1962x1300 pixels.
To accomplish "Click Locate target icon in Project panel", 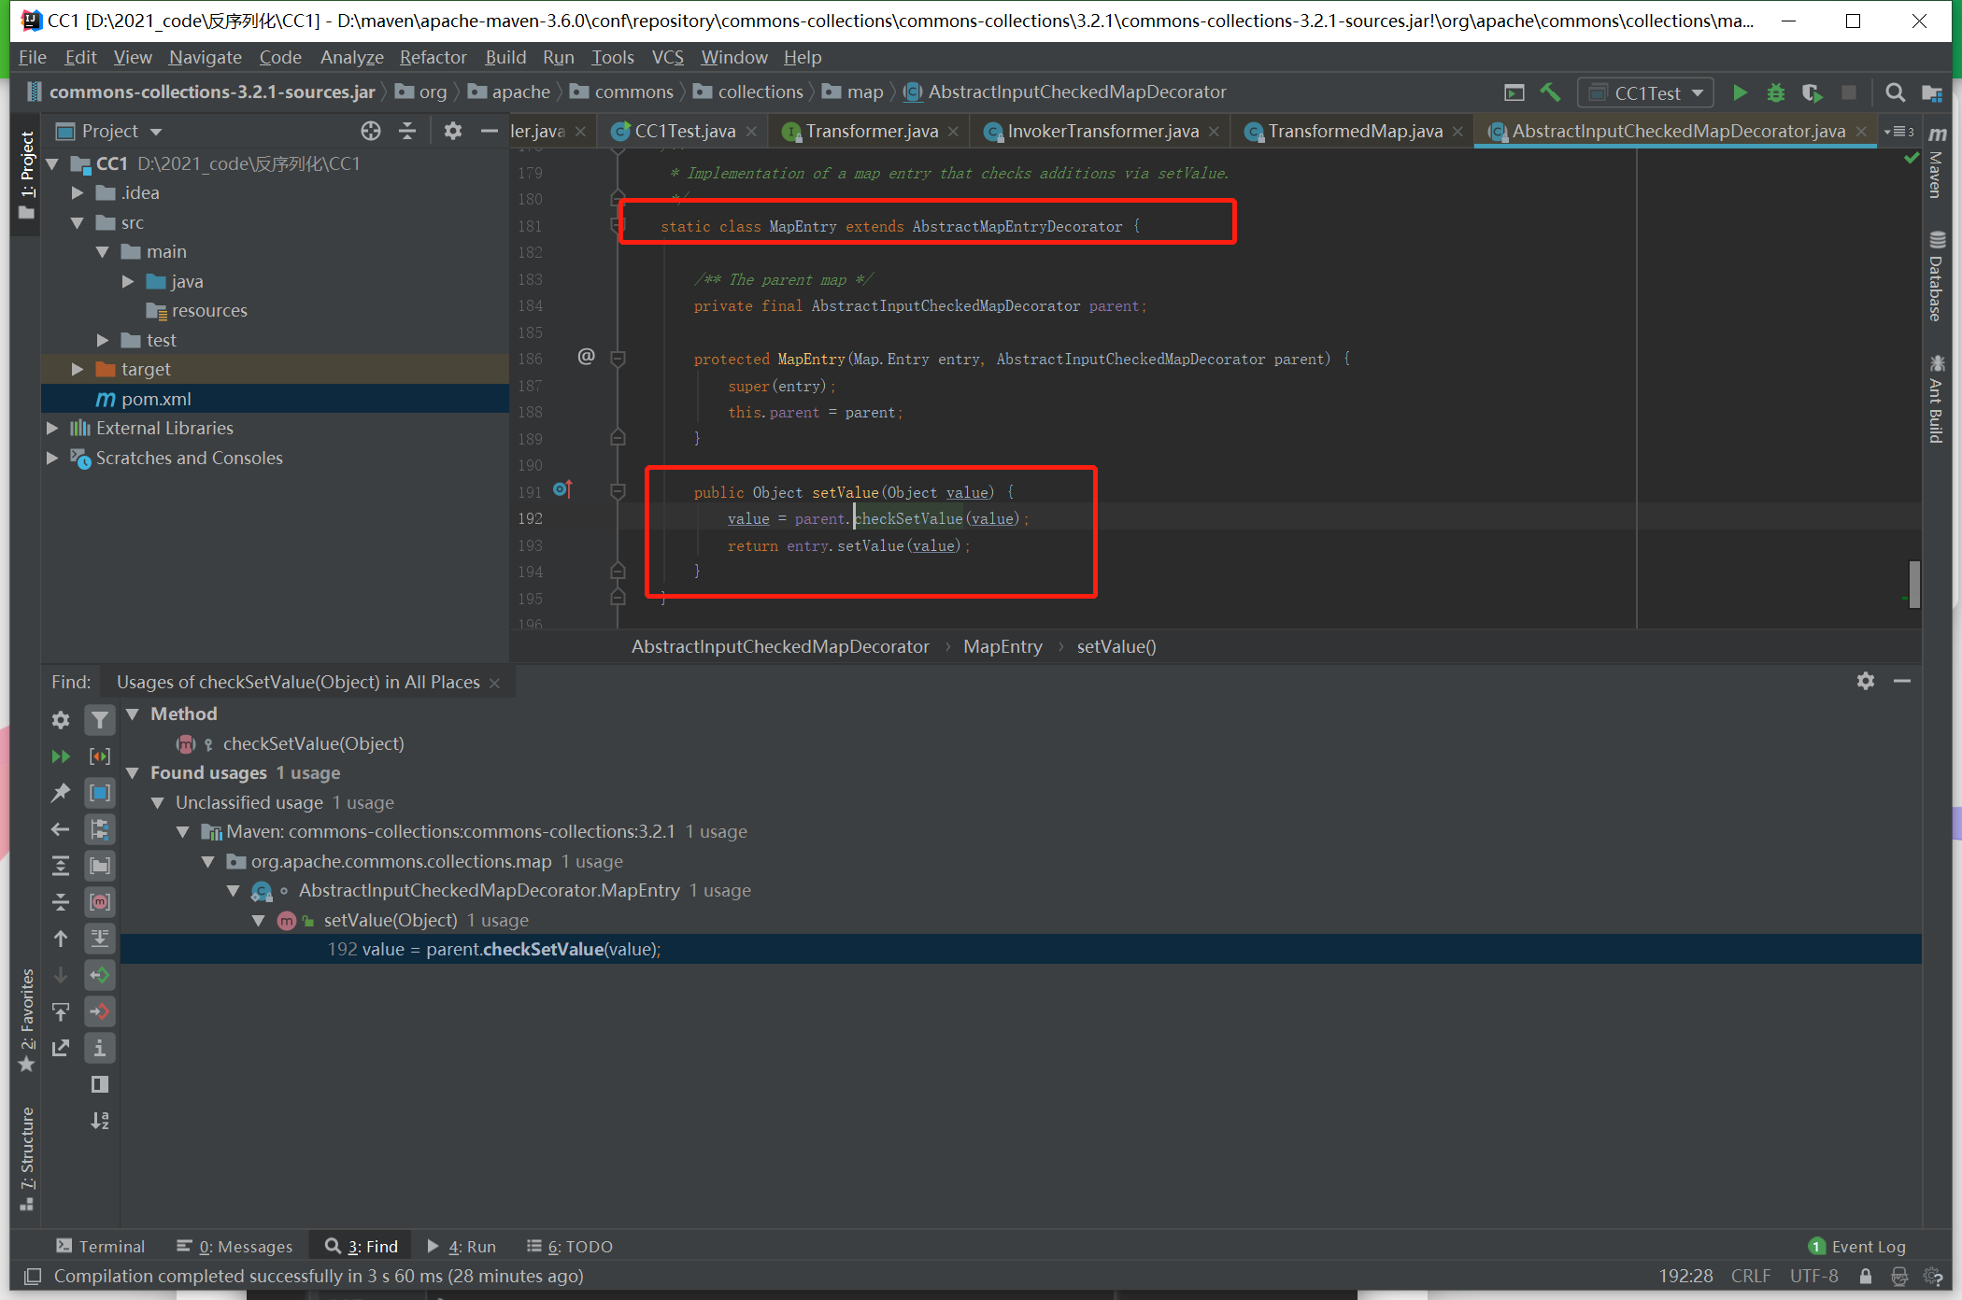I will (x=371, y=131).
